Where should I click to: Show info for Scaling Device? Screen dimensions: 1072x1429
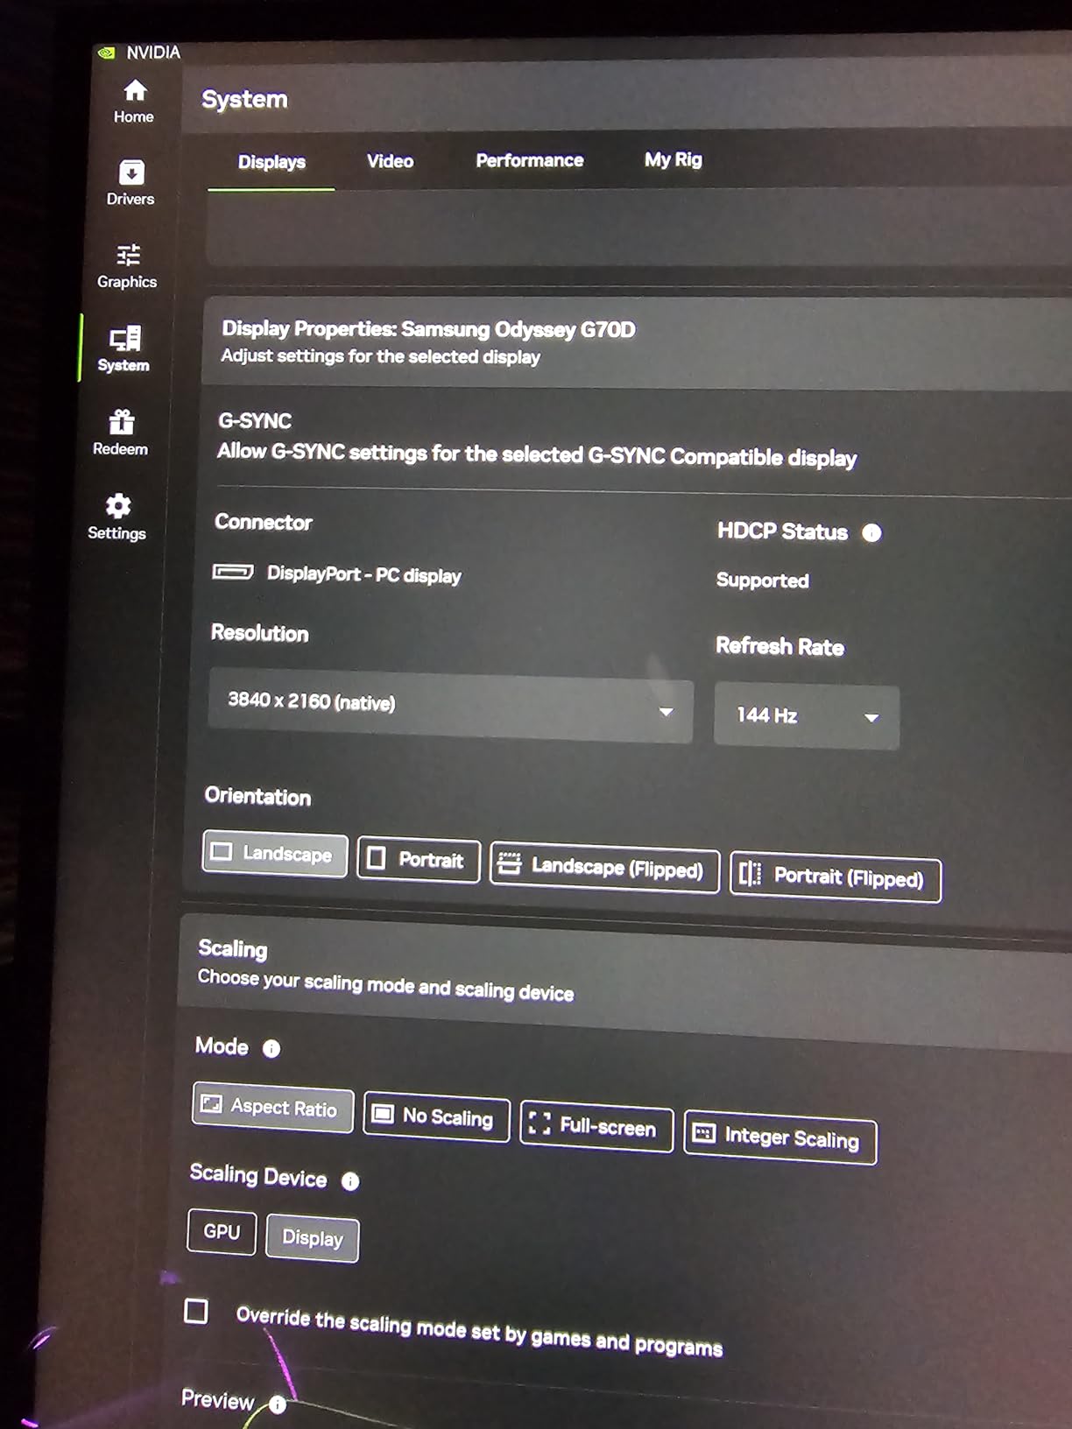tap(350, 1181)
